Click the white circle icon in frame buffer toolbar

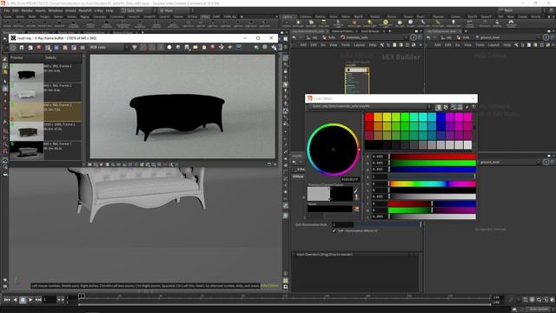click(x=169, y=47)
